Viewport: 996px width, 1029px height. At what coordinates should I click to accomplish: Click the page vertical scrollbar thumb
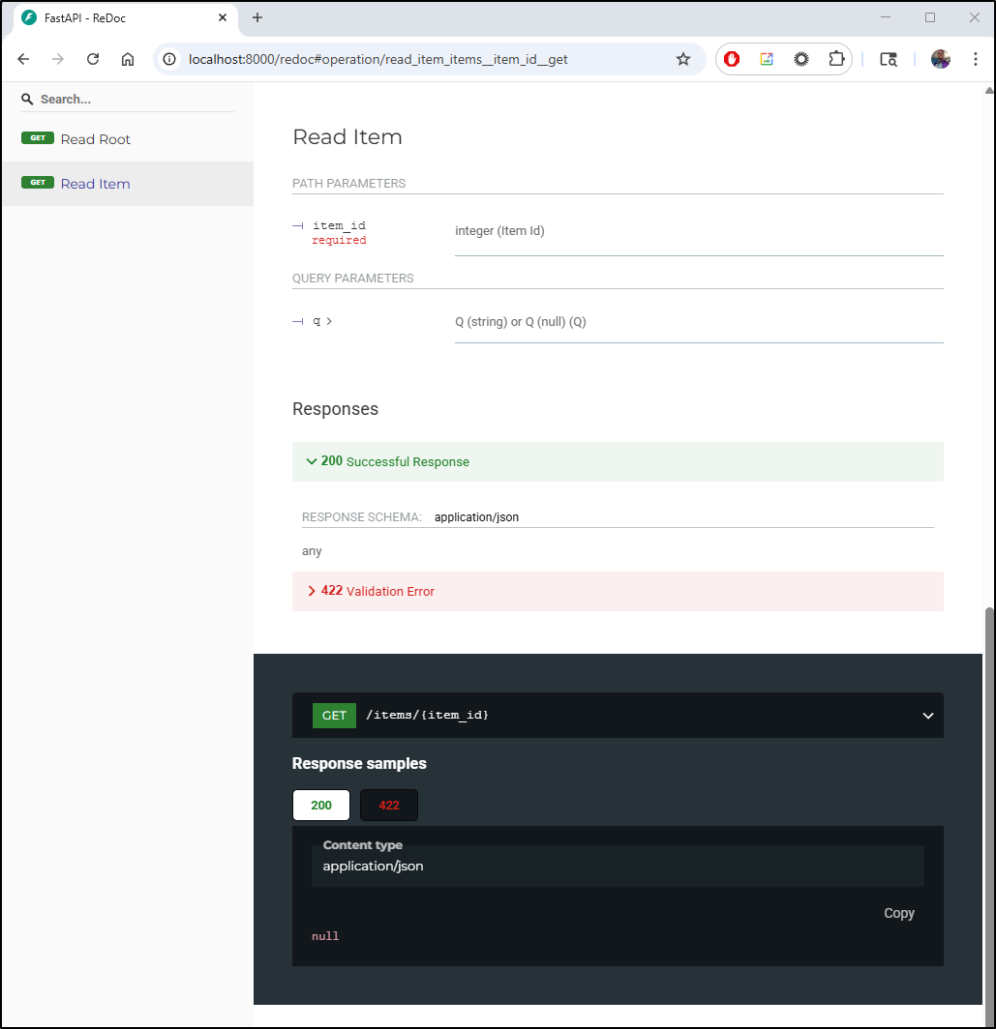point(988,812)
